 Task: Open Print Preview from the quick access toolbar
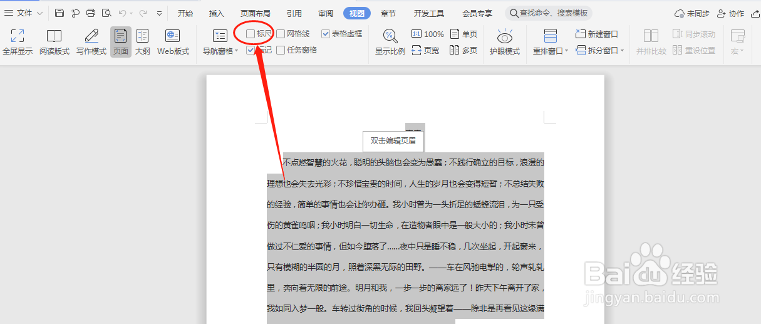point(106,13)
